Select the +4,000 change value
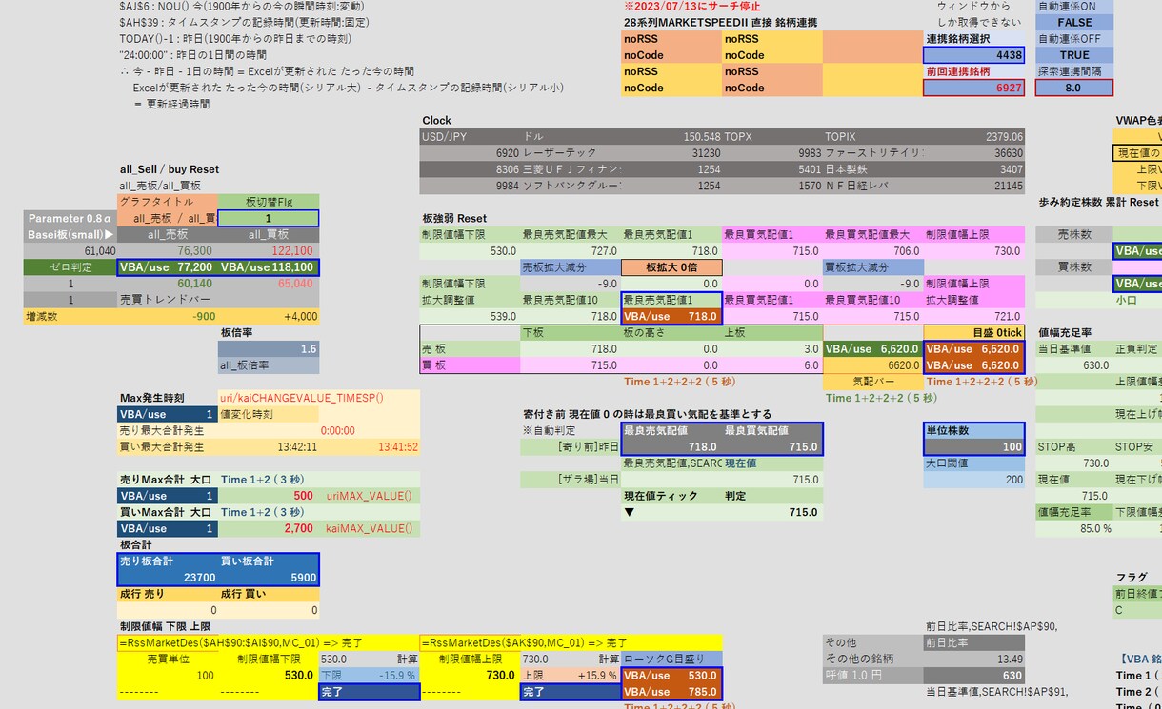This screenshot has height=709, width=1162. coord(269,316)
